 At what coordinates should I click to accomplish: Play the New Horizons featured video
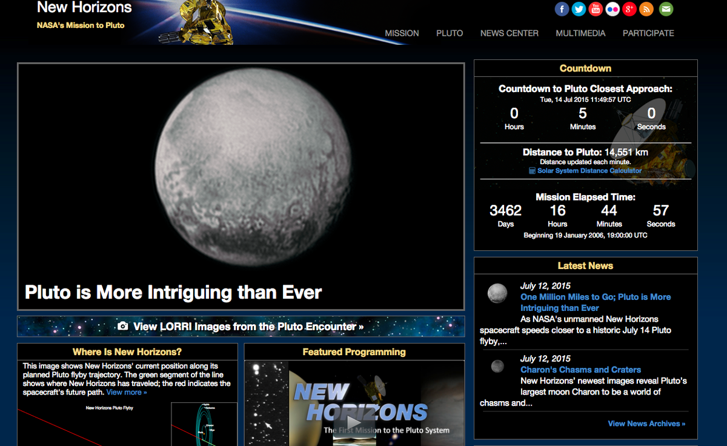point(354,422)
